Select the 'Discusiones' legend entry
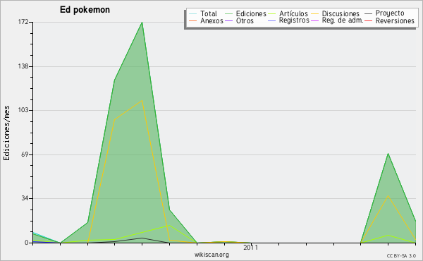The image size is (423, 261). coord(341,13)
